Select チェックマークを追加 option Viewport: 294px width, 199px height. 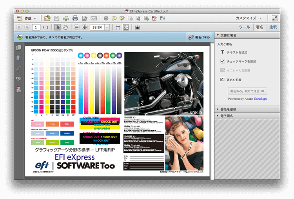tap(238, 61)
